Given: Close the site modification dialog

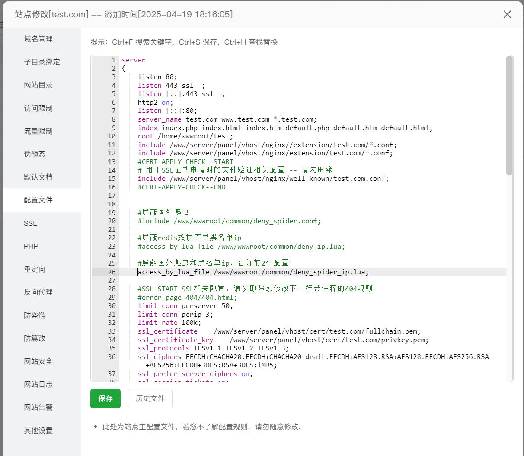Looking at the screenshot, I should click(507, 14).
